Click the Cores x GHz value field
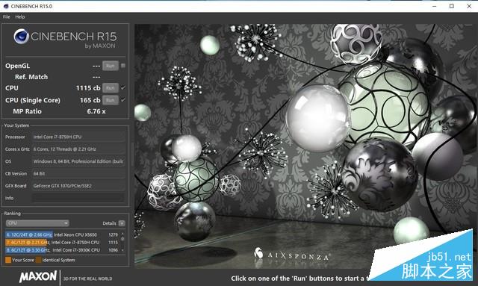This screenshot has height=286, width=478. [x=78, y=149]
